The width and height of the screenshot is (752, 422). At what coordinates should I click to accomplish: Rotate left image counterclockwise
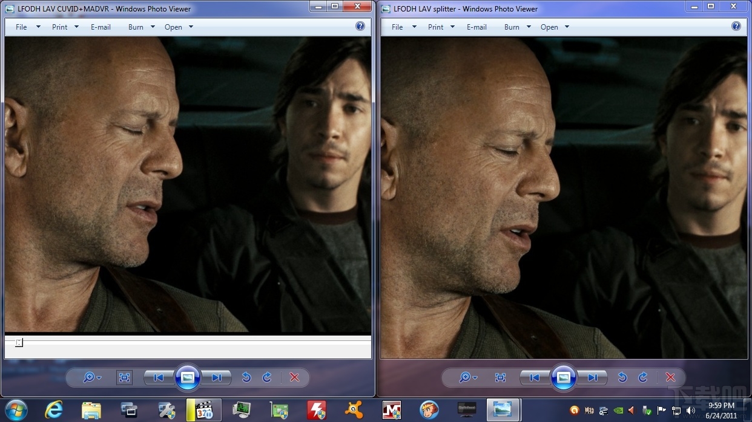click(x=246, y=378)
